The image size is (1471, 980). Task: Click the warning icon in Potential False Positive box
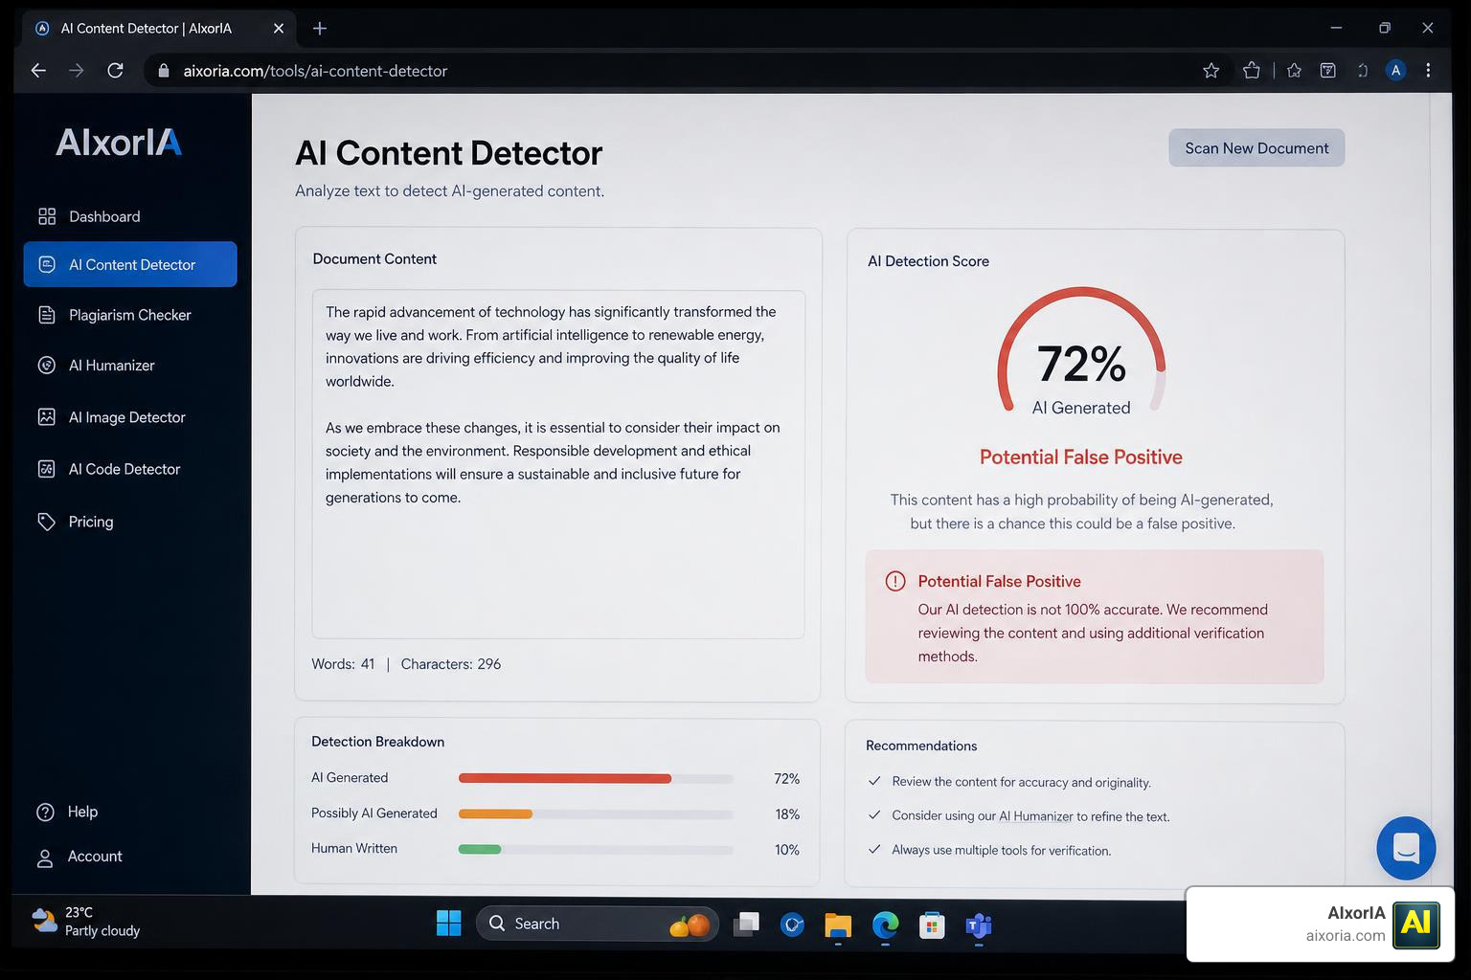click(895, 582)
